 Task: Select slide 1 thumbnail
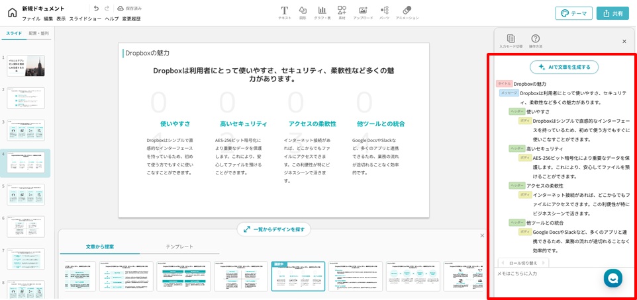click(26, 65)
